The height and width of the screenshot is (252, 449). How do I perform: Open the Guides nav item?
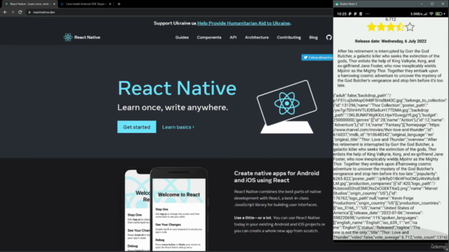click(182, 37)
